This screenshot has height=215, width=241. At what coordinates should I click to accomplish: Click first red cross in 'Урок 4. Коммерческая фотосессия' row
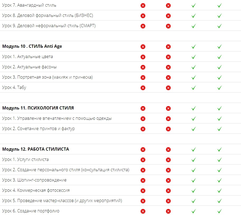(143, 191)
